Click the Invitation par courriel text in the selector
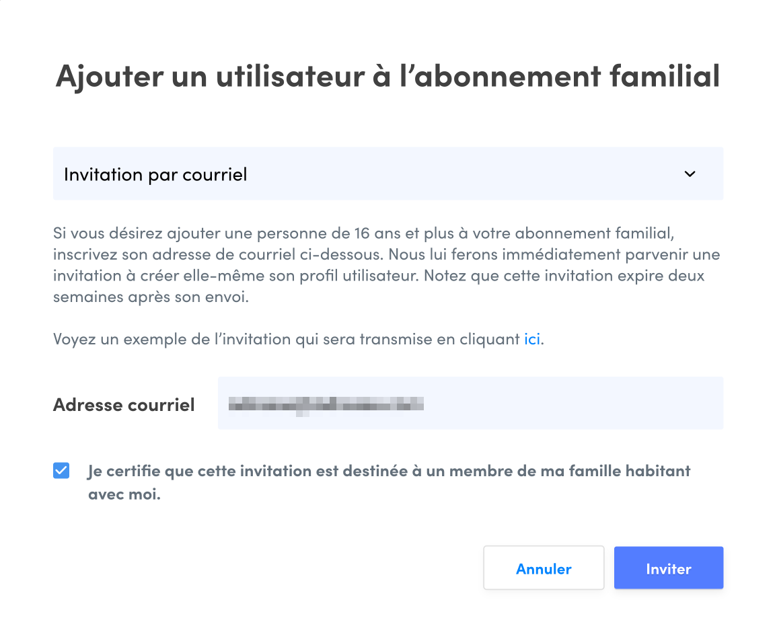Screen dimensions: 775x641 tap(155, 175)
